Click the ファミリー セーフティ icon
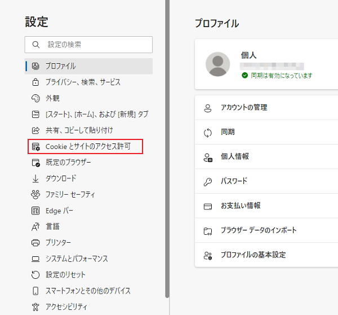 35,195
